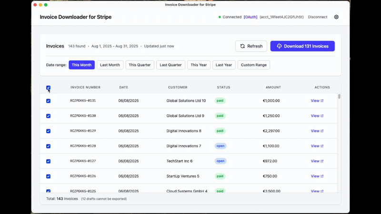Screen dimensions: 381x214
Task: Click 12 drafts cannot be exported note
Action: click(104, 199)
